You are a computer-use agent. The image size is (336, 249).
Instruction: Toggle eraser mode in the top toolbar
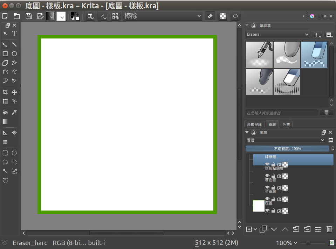point(210,16)
